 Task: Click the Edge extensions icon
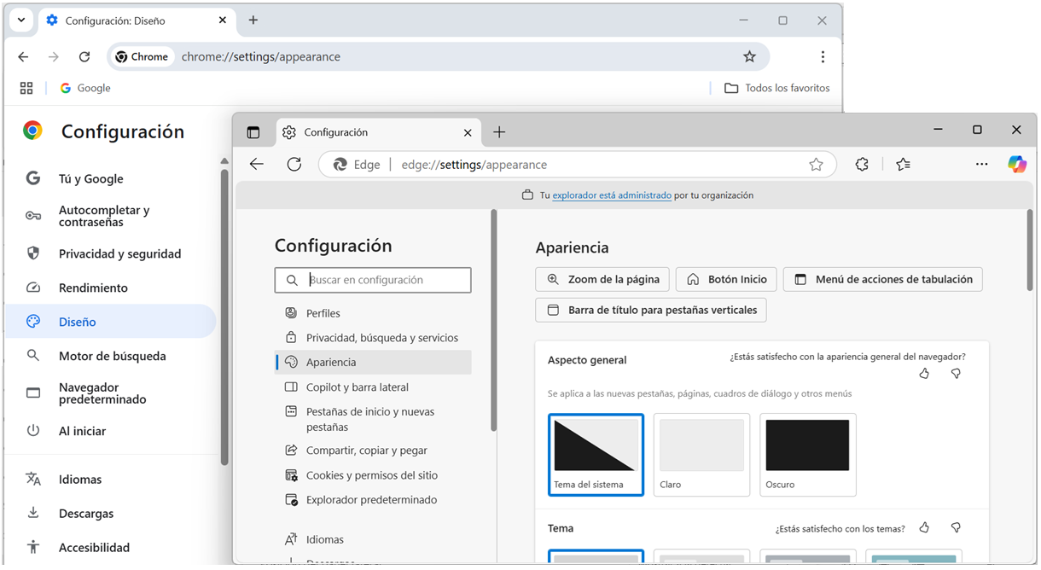(x=862, y=164)
